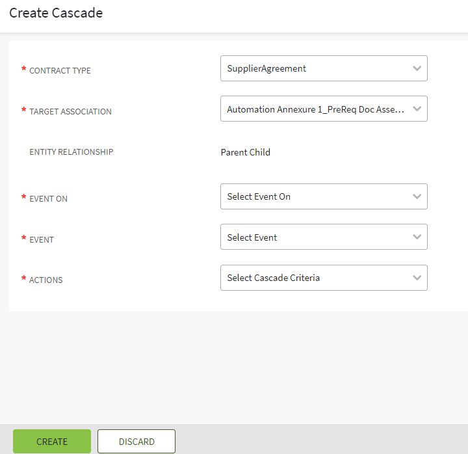
Task: Expand the Event On chevron arrow
Action: pos(417,196)
